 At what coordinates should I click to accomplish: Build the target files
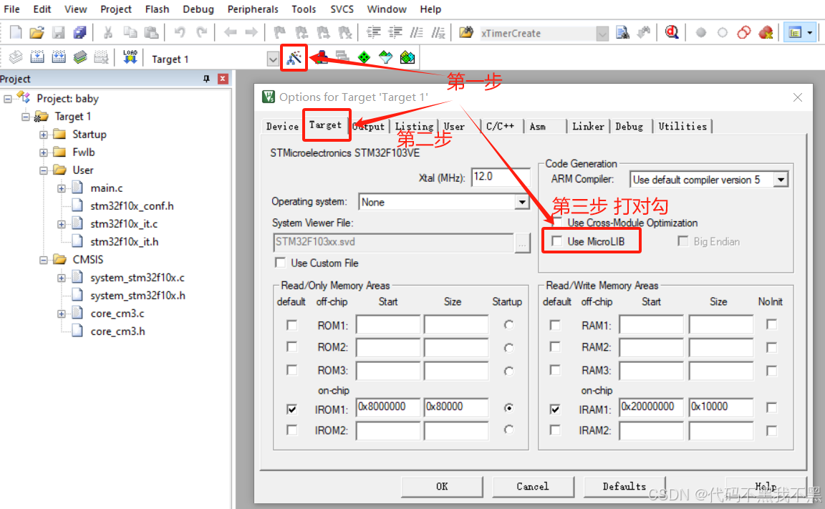[37, 57]
